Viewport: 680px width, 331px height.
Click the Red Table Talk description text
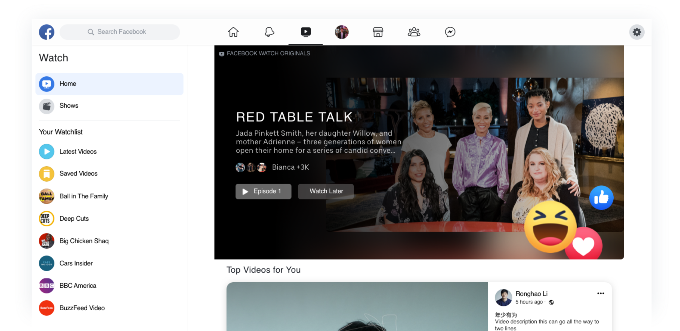(x=319, y=142)
